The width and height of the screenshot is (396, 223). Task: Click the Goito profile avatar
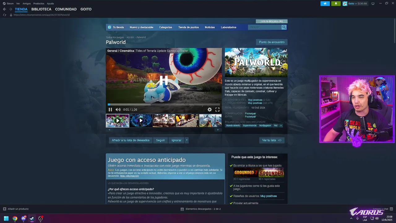pos(345,3)
